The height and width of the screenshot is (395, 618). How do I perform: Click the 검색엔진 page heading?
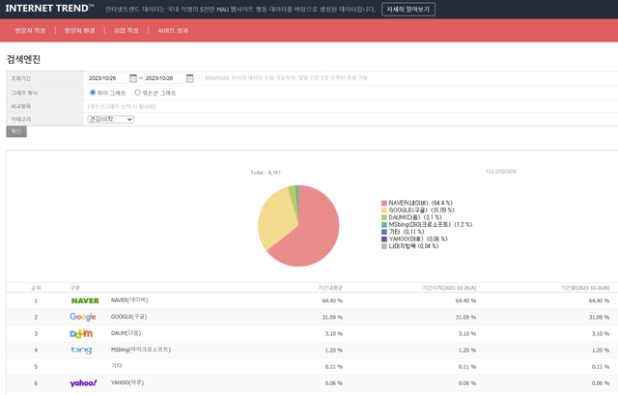tap(23, 59)
